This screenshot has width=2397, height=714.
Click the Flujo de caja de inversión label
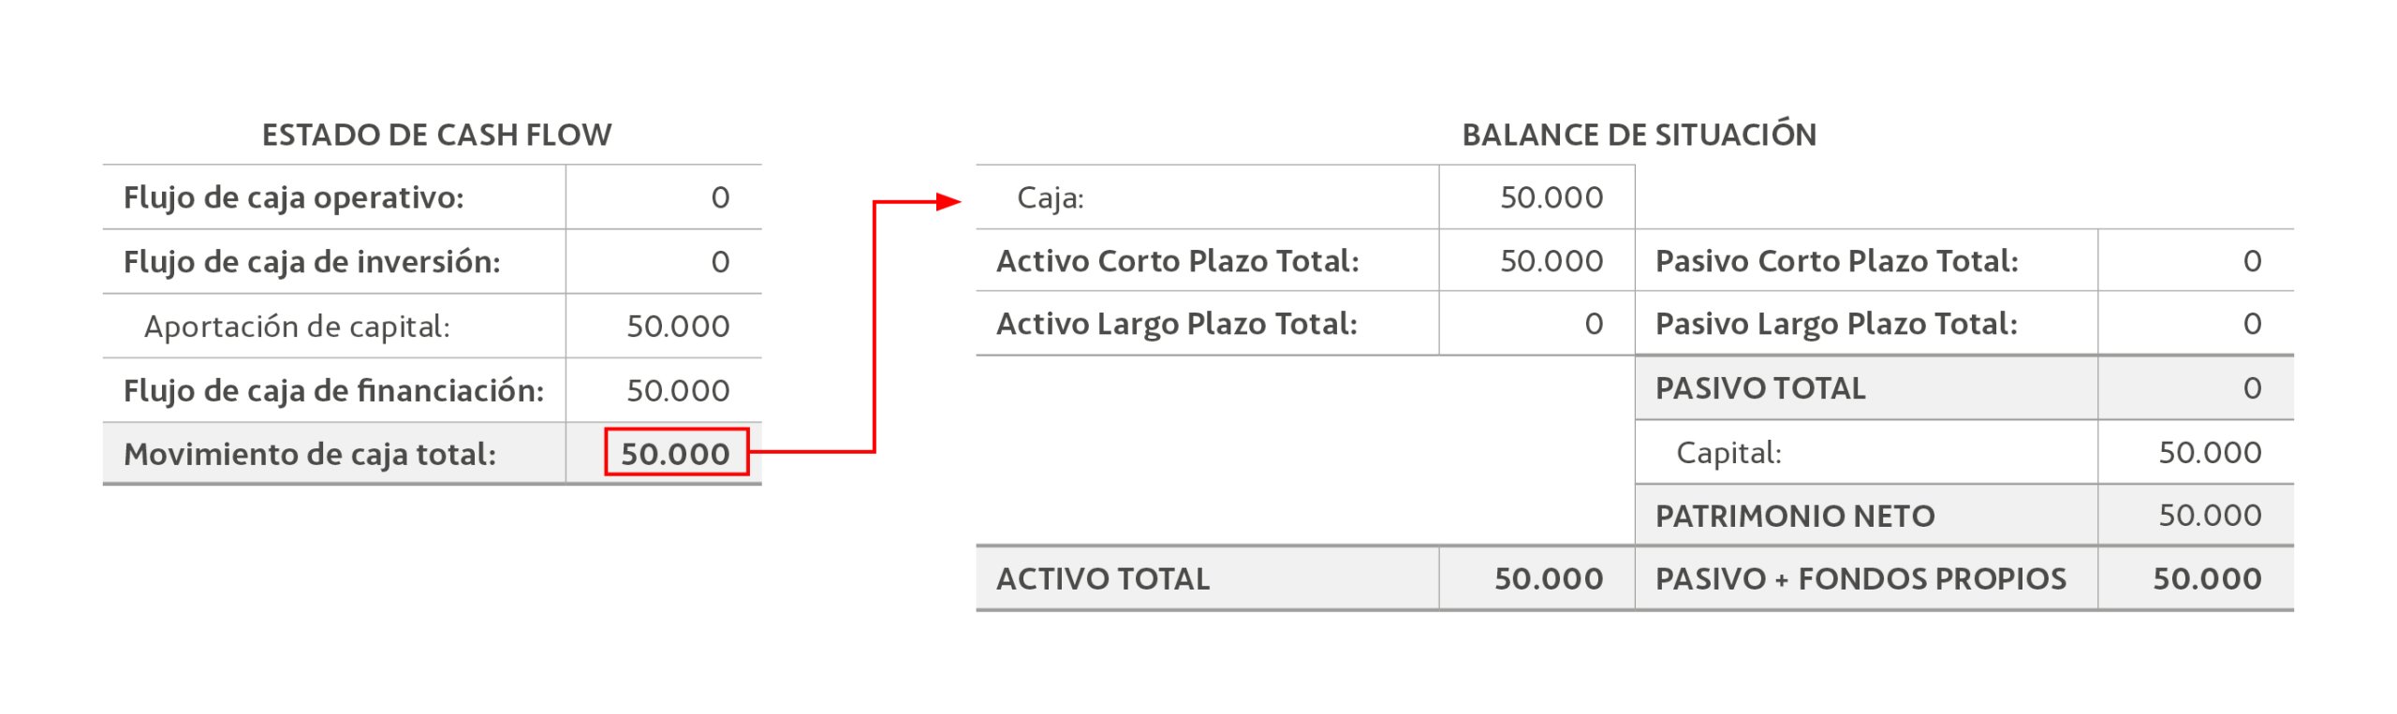click(312, 262)
